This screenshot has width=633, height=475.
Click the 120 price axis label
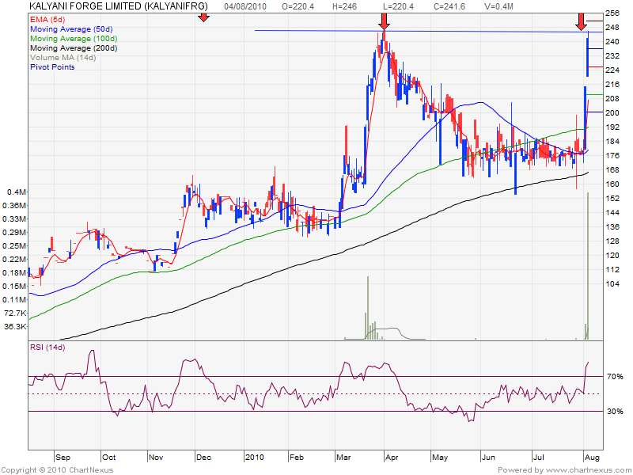pyautogui.click(x=612, y=255)
